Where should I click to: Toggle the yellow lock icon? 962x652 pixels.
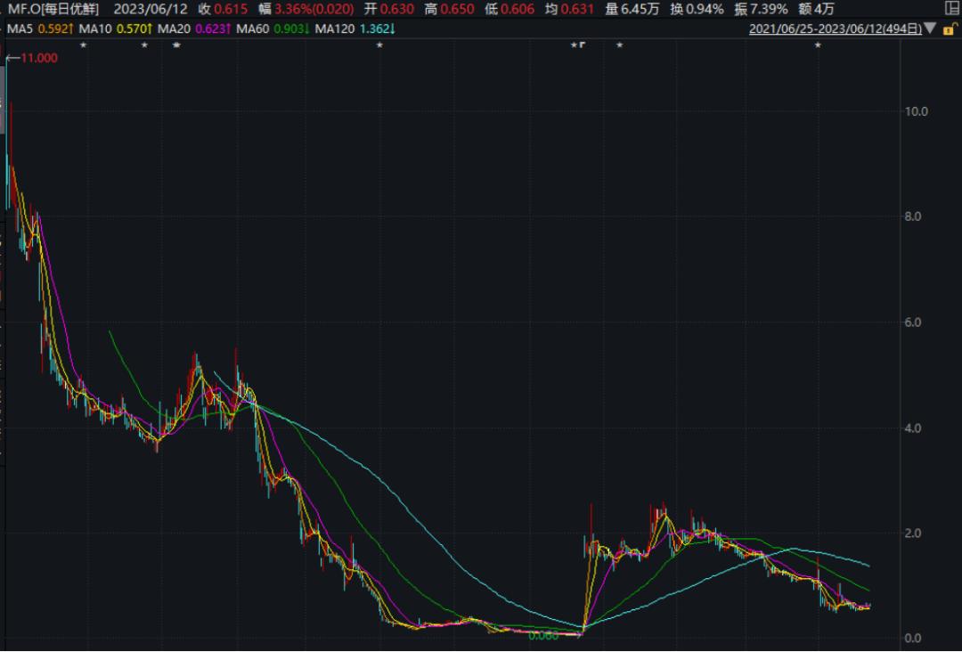click(950, 29)
